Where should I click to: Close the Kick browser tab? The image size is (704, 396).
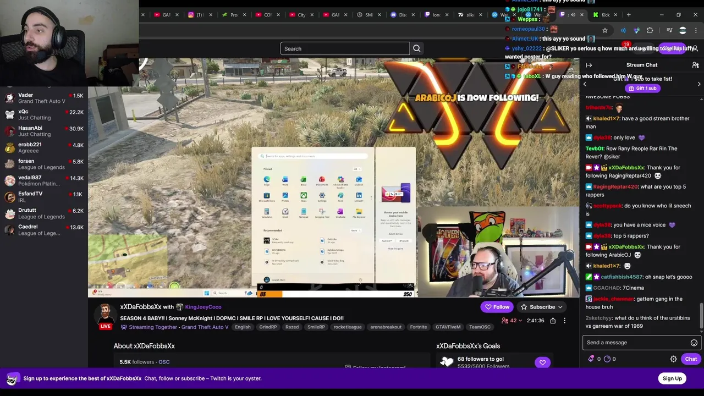615,15
